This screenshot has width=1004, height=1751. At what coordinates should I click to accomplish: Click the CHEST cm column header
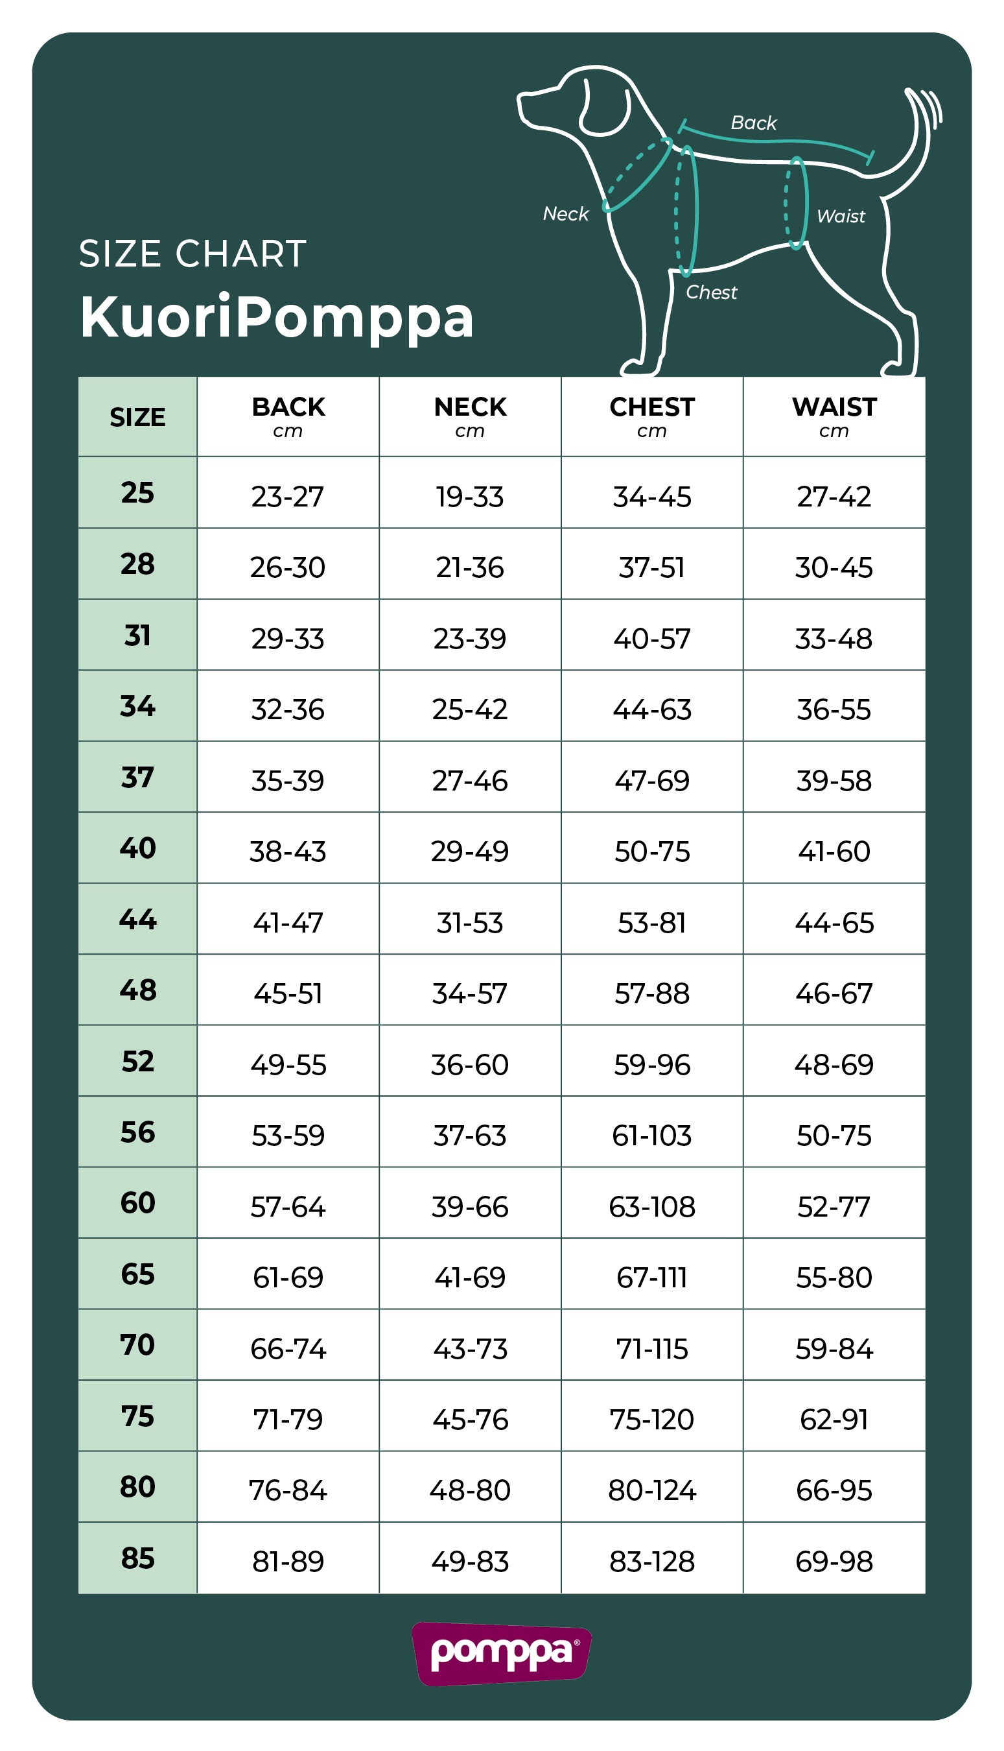click(x=651, y=416)
